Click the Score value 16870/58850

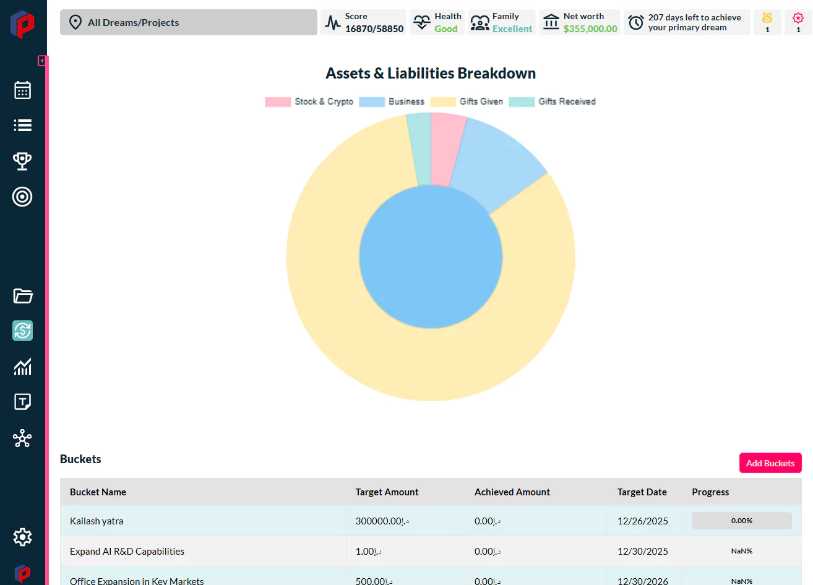coord(374,28)
